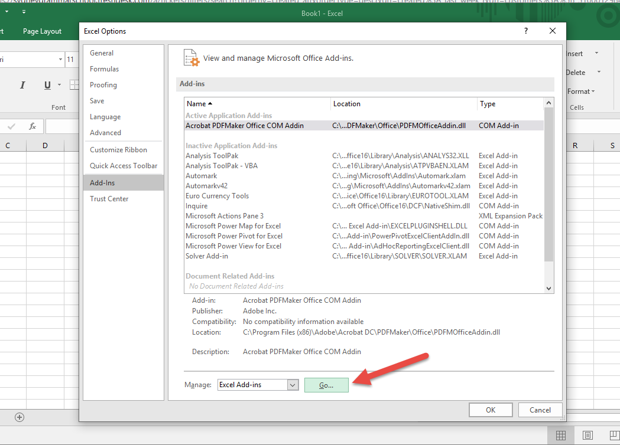This screenshot has height=445, width=620.
Task: Expand the Format cells dropdown
Action: click(x=593, y=91)
